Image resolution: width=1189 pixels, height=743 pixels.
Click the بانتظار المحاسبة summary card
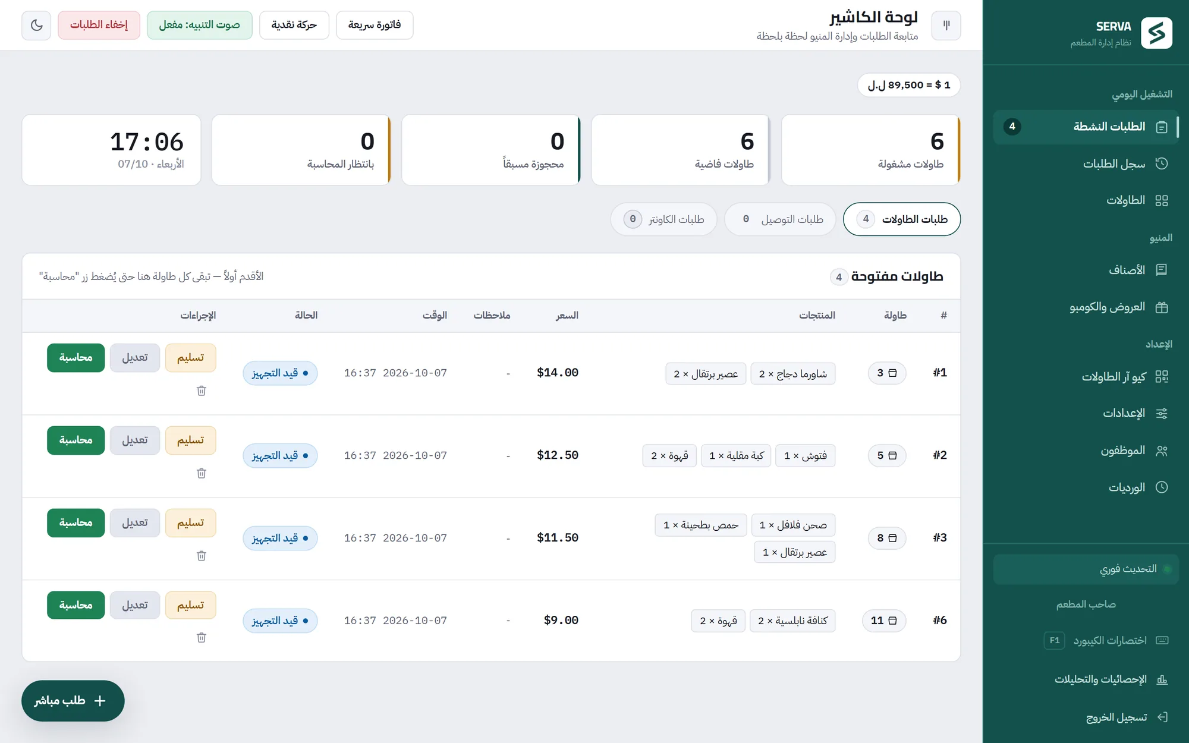click(x=301, y=150)
